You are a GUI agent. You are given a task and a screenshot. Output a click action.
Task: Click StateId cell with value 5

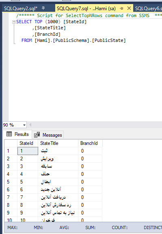28,182
